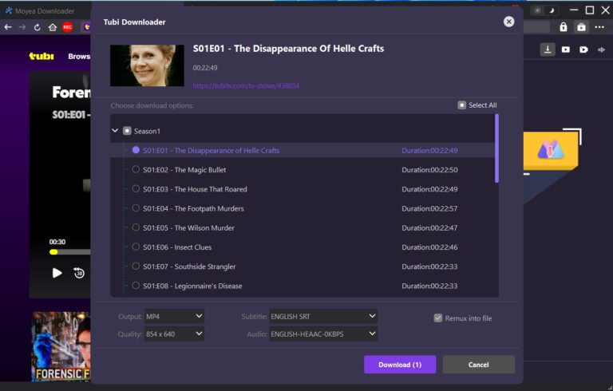Switch to light theme sun icon
The height and width of the screenshot is (391, 613).
point(537,10)
